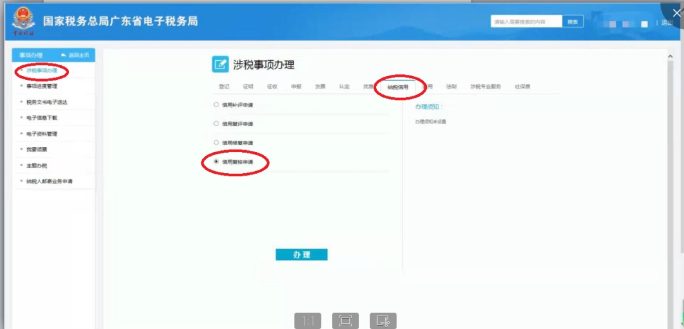This screenshot has height=329, width=684.
Task: Click the 搜索 search button
Action: 573,22
